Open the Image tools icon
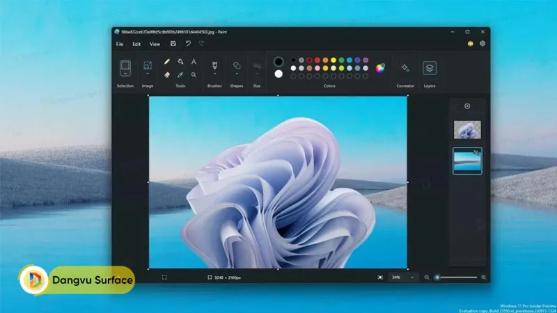The image size is (557, 313). (148, 65)
